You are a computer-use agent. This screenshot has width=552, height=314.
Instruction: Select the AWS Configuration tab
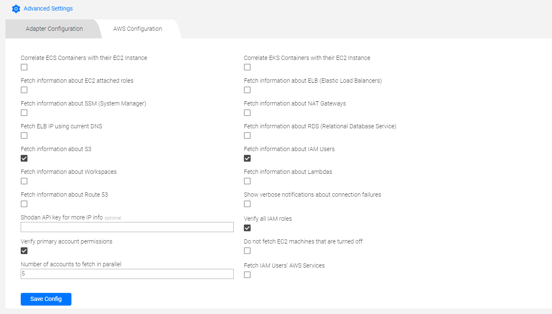coord(138,29)
